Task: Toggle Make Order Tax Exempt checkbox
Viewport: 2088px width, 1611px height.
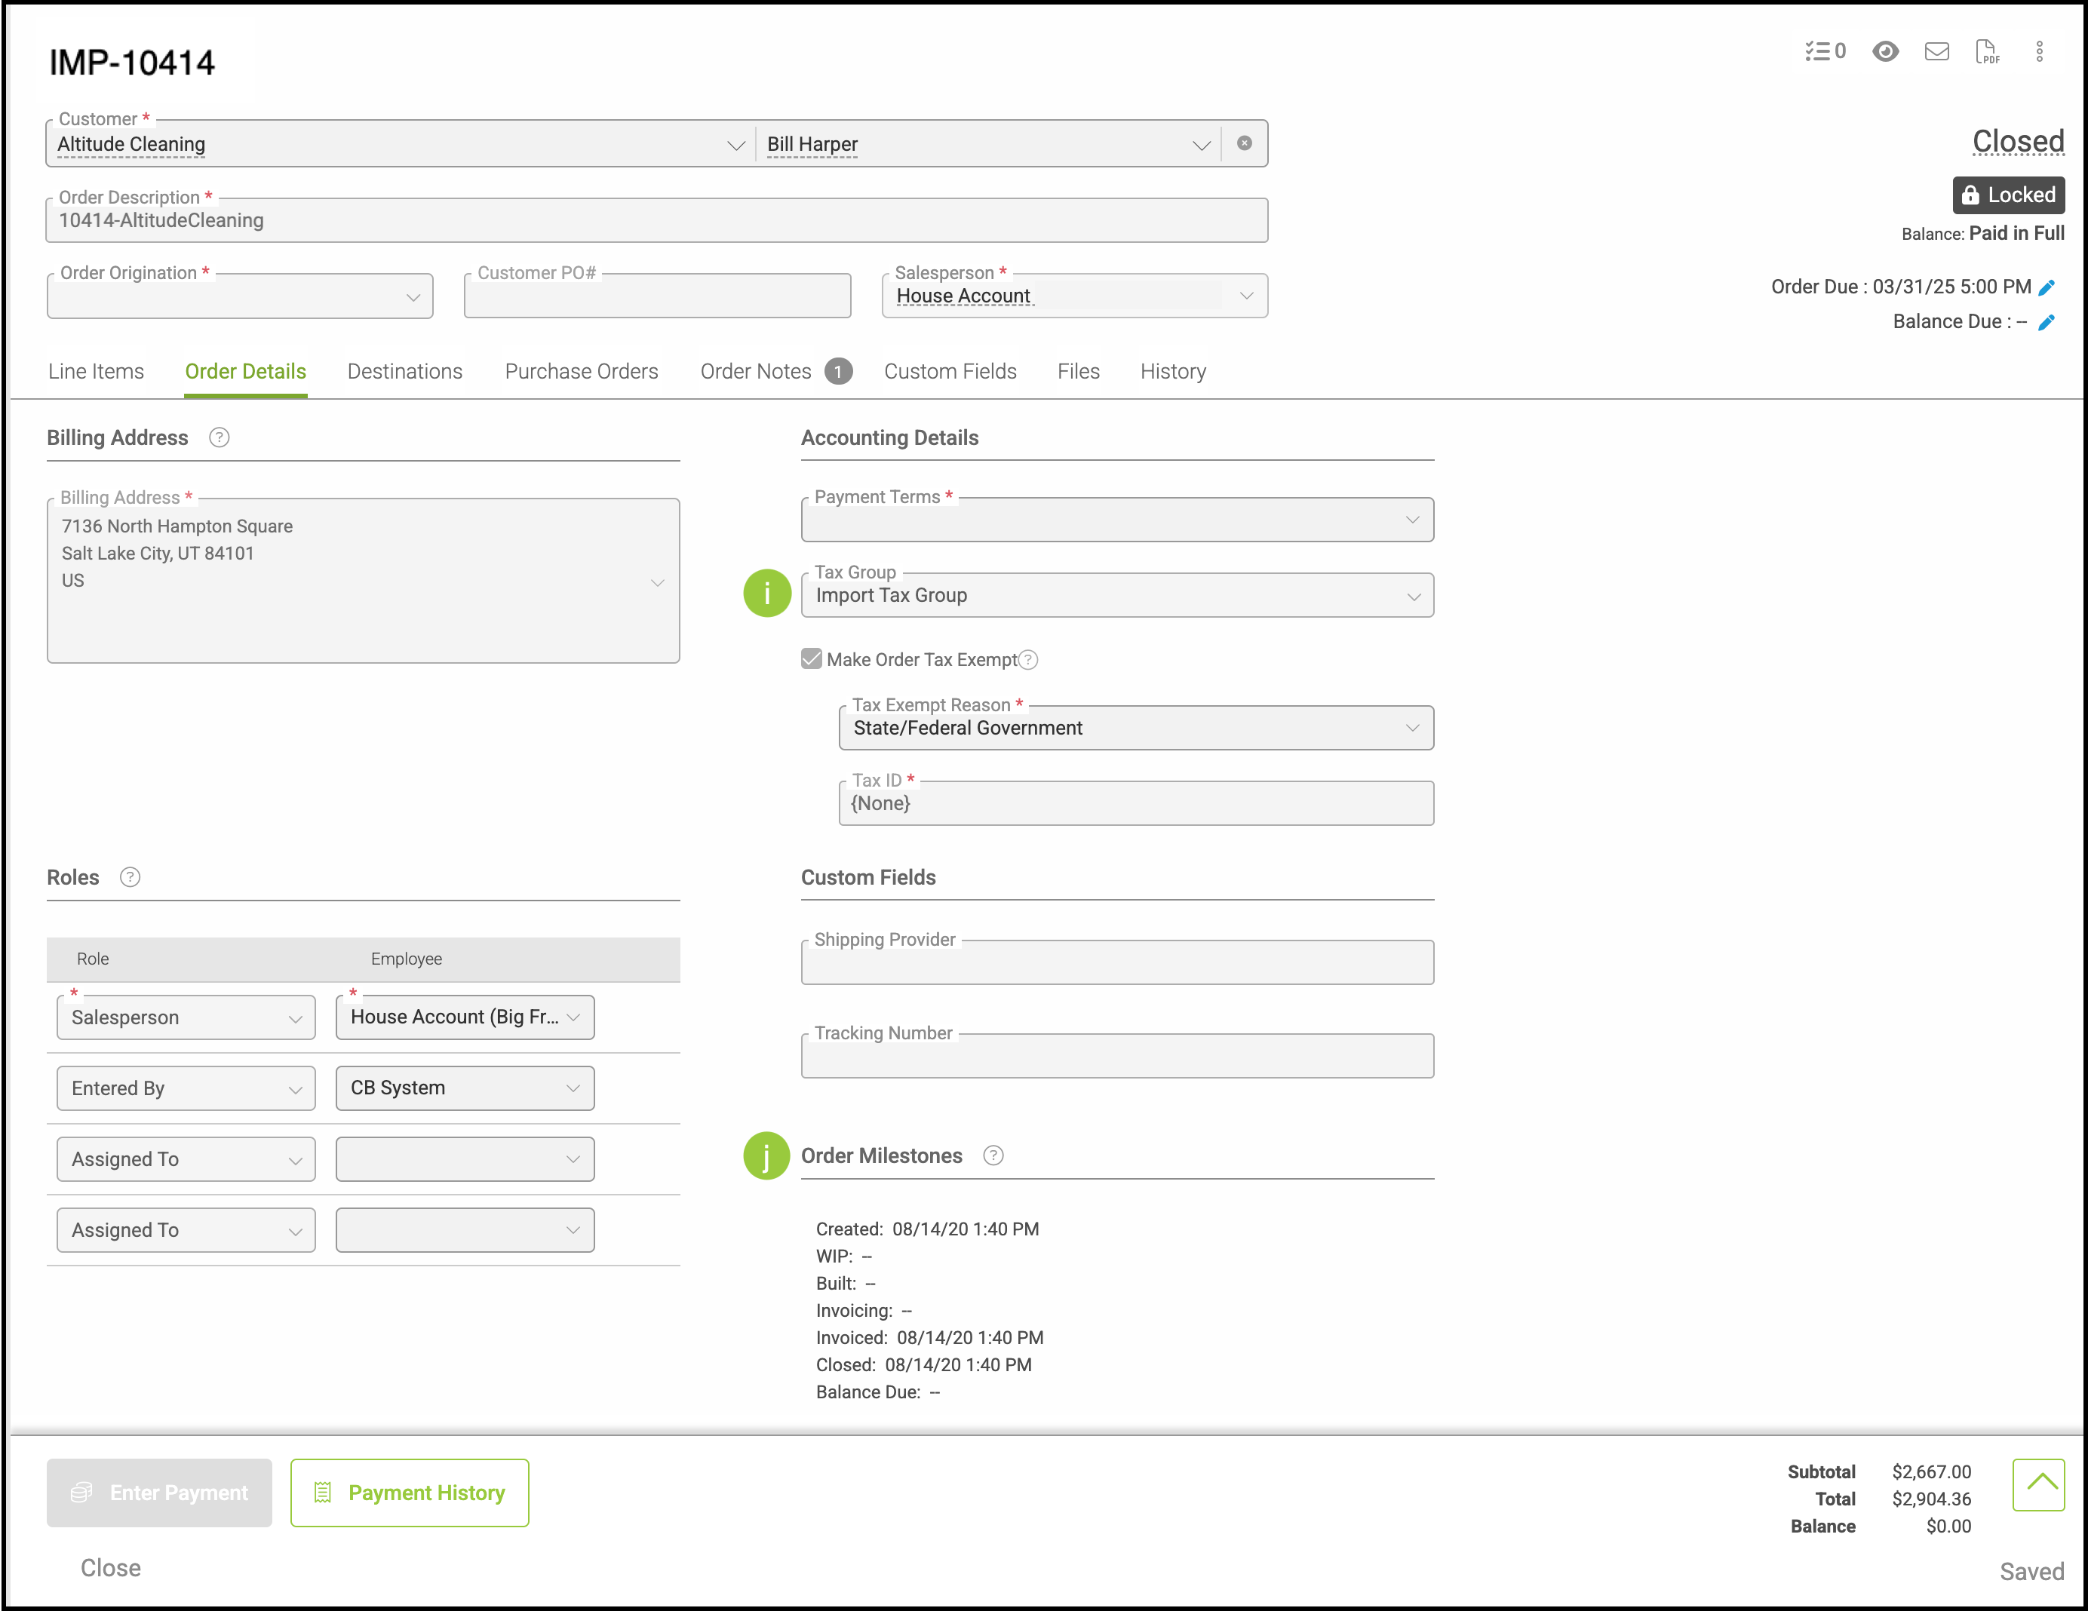Action: [x=812, y=658]
